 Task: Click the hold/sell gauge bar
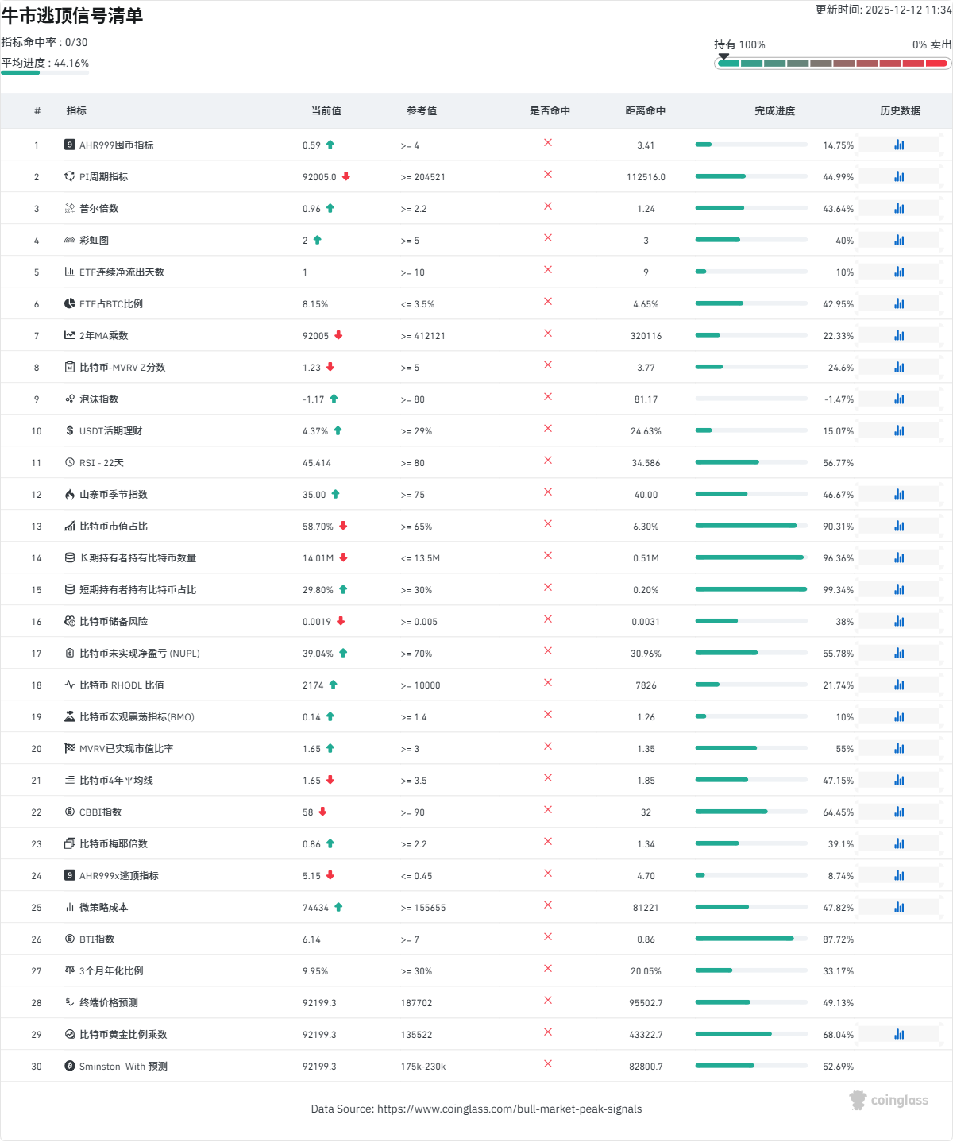pyautogui.click(x=832, y=64)
